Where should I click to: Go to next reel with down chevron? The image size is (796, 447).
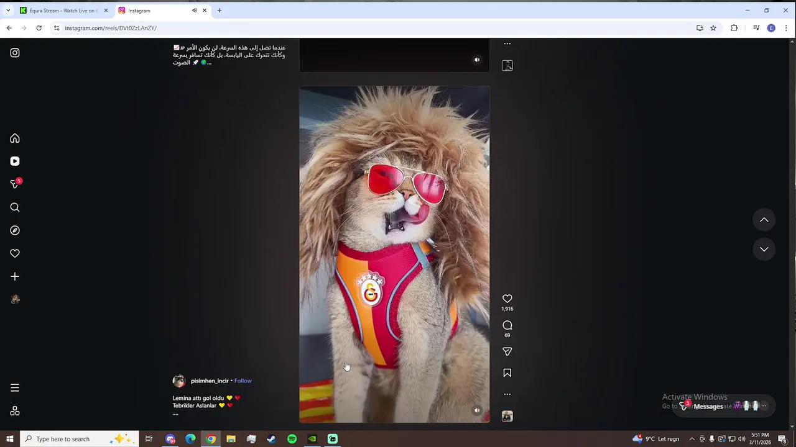tap(764, 249)
